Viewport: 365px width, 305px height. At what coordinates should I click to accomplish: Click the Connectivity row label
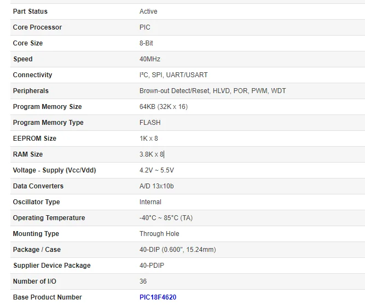click(x=32, y=75)
